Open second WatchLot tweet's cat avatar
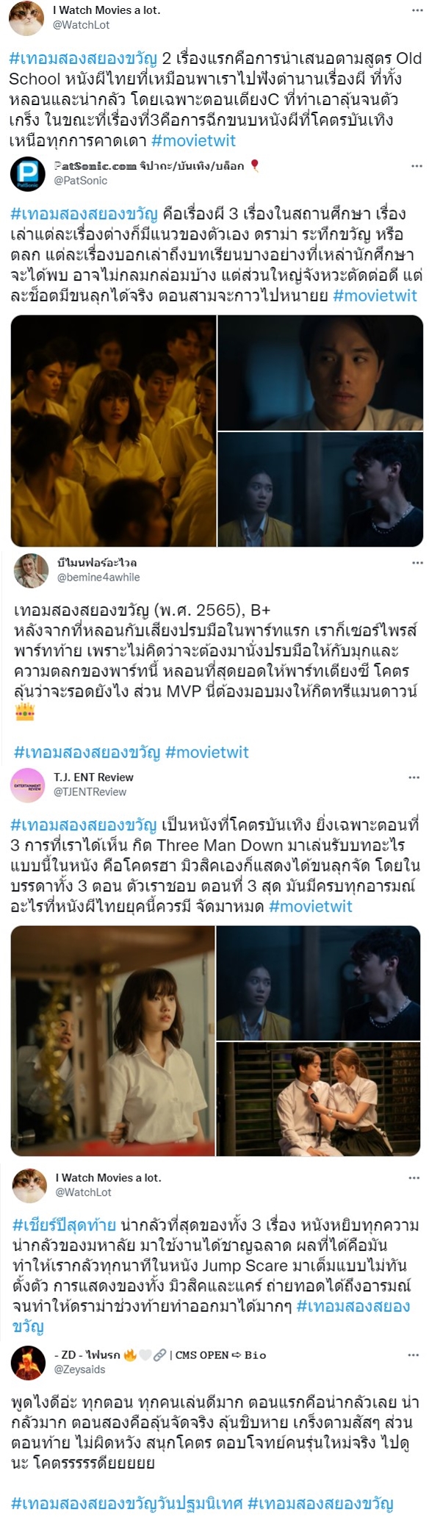 tap(29, 1185)
